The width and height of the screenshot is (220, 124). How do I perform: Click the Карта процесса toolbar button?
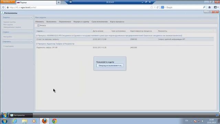117,22
